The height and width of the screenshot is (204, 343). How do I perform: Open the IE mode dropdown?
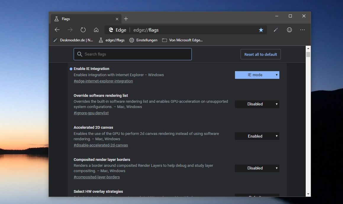[x=257, y=75]
